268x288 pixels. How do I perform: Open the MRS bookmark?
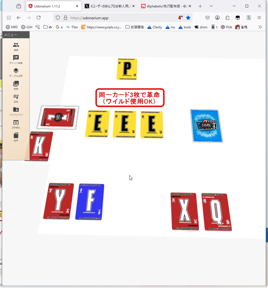pos(12,27)
